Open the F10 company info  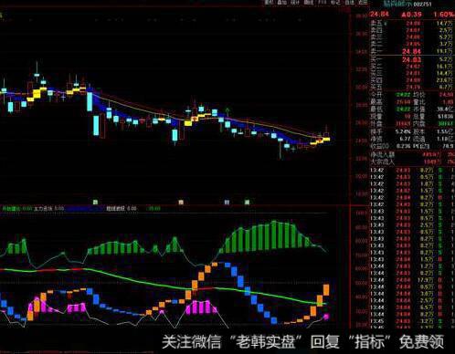click(323, 3)
